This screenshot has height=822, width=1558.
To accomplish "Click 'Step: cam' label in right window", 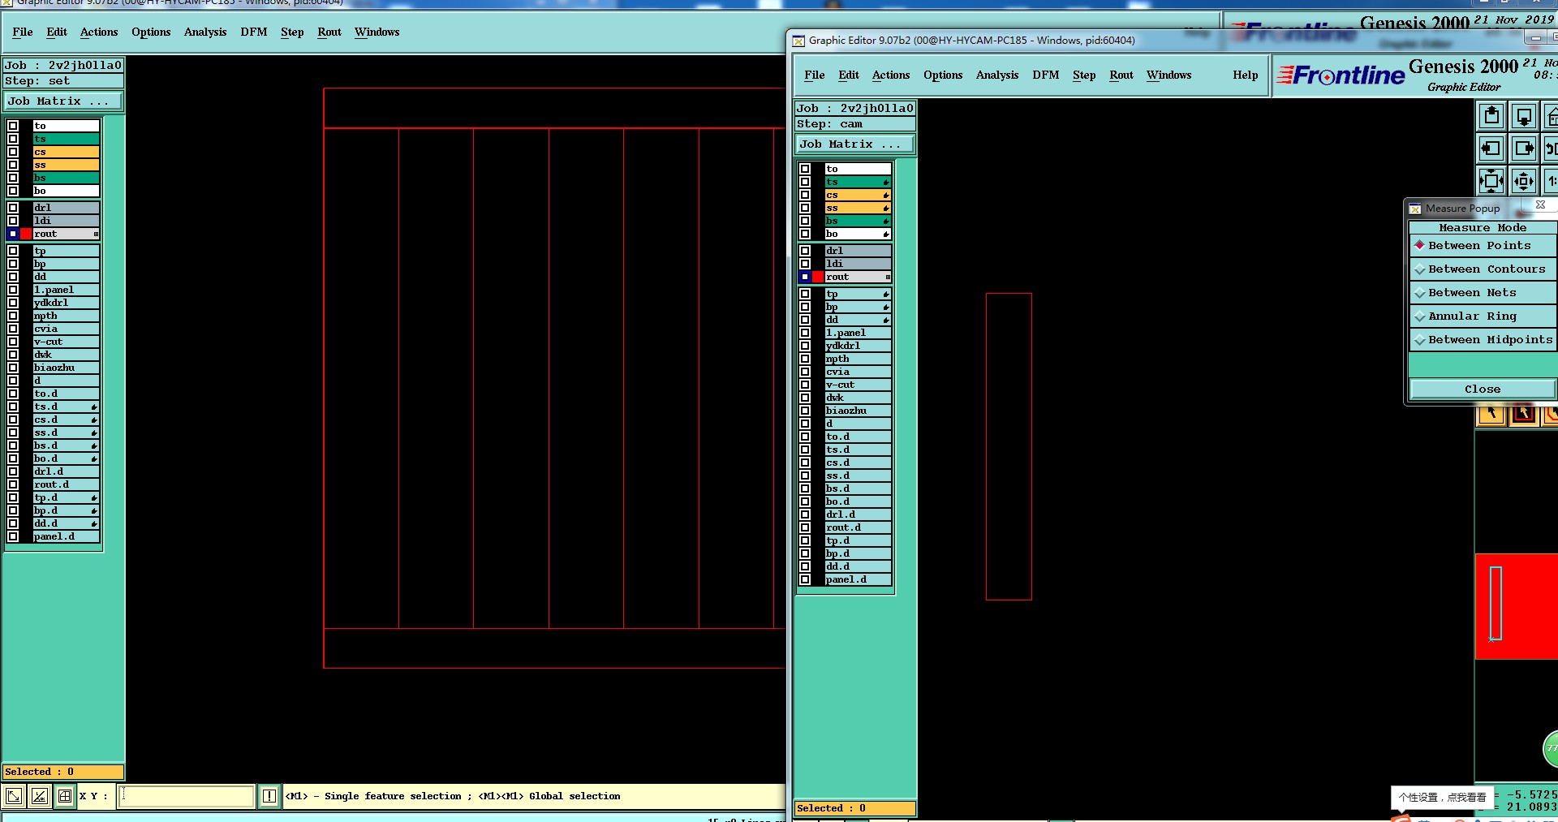I will point(855,124).
